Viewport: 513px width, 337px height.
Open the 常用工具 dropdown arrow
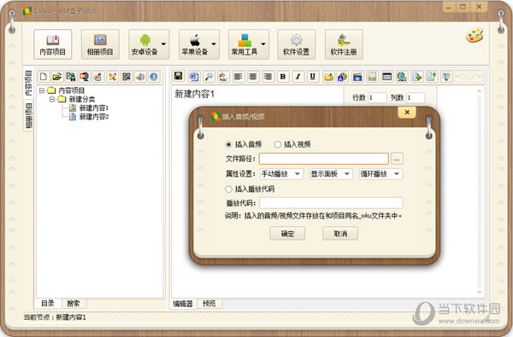[263, 44]
